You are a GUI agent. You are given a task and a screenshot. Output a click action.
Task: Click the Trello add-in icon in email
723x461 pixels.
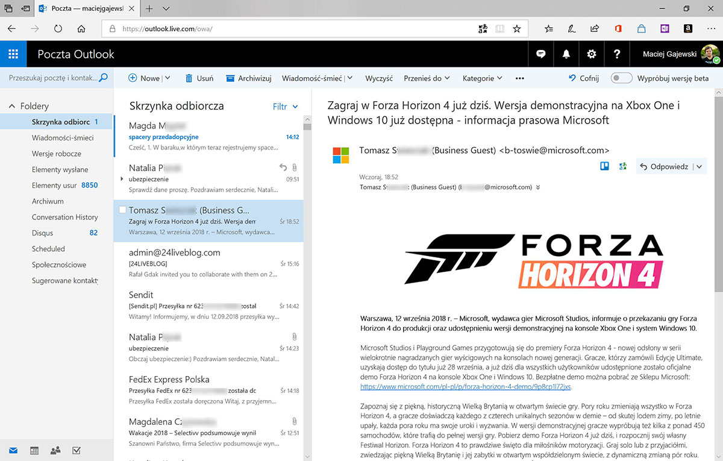(x=604, y=166)
